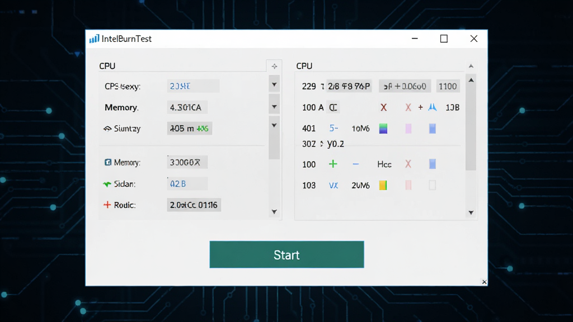Image resolution: width=573 pixels, height=322 pixels.
Task: Click the pink X icon in row 100
Action: [408, 164]
